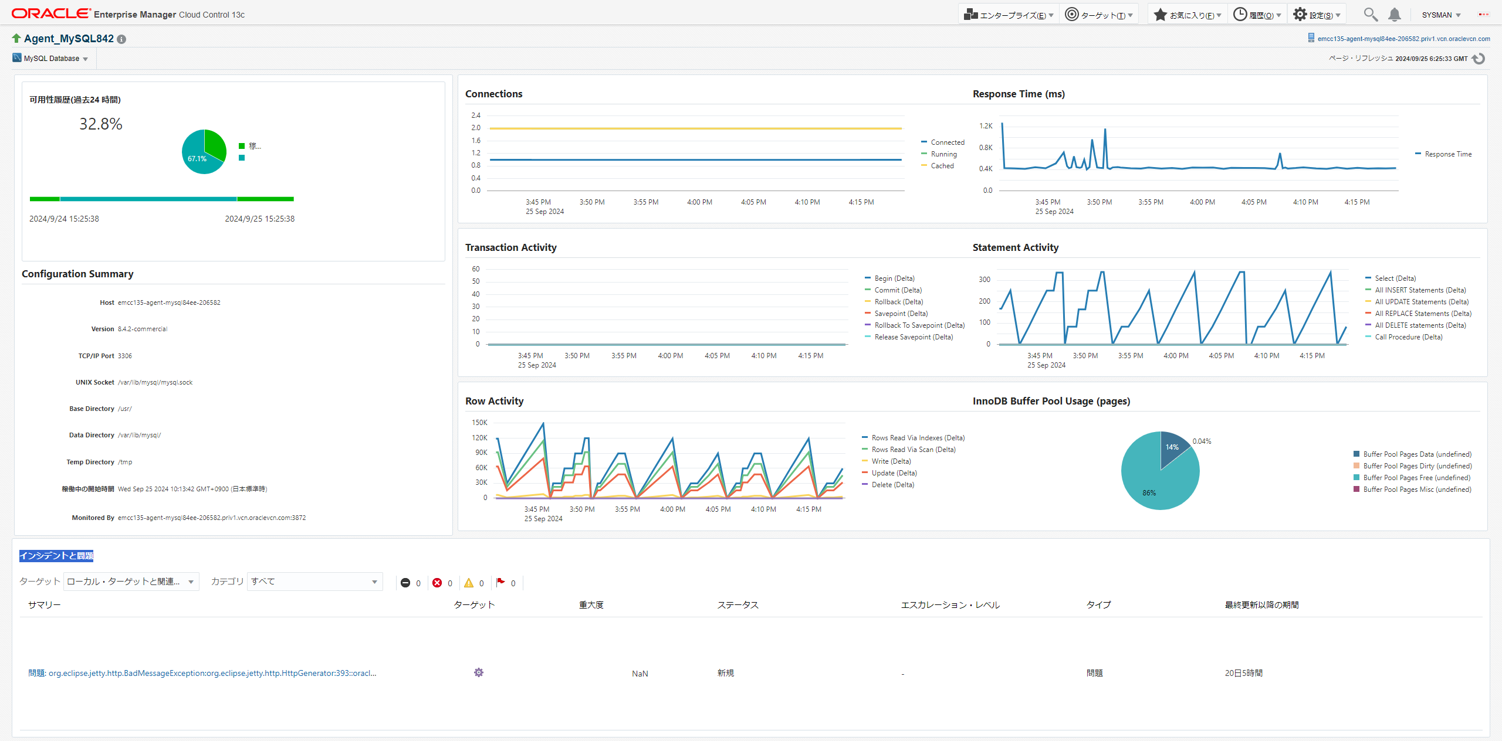The width and height of the screenshot is (1502, 741).
Task: Toggle Savepoint (Delta) legend entry
Action: point(896,314)
